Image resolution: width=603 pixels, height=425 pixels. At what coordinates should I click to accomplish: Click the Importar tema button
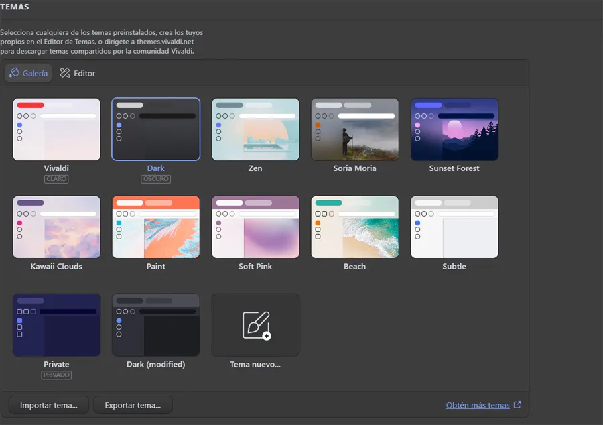coord(49,405)
